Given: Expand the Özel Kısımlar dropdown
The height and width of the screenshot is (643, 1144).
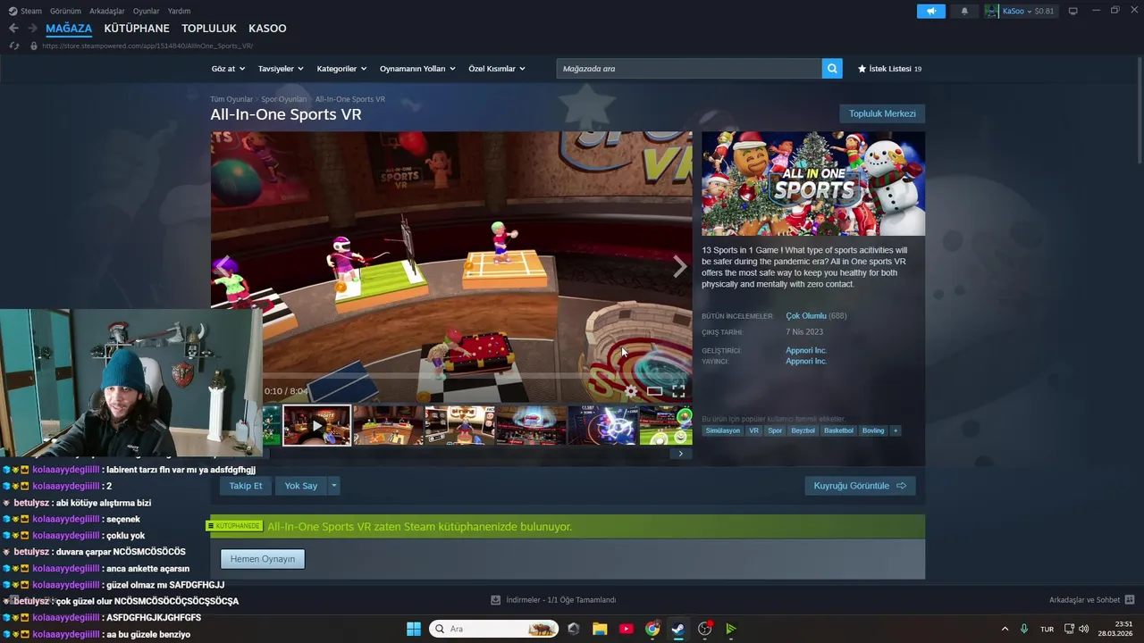Looking at the screenshot, I should click(497, 69).
